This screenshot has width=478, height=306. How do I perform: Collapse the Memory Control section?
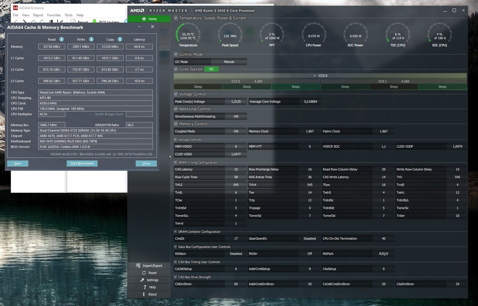point(176,124)
